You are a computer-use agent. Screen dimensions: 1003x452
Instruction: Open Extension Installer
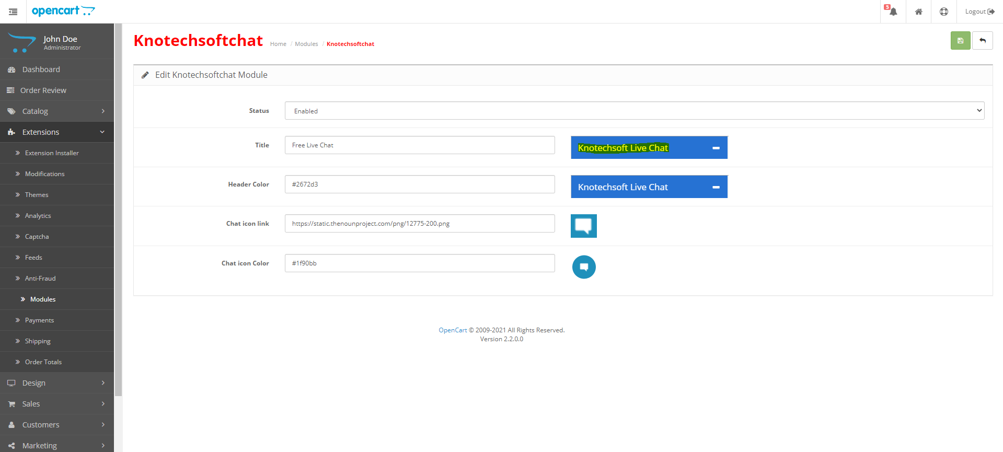click(x=57, y=153)
